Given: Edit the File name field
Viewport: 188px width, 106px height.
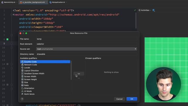Looking at the screenshot, I should [87, 39].
